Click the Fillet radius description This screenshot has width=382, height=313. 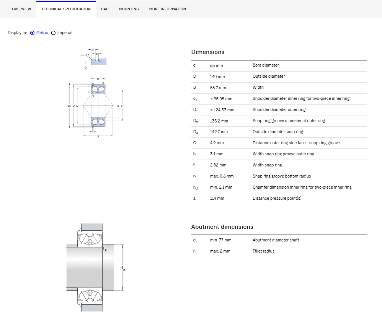click(x=263, y=251)
